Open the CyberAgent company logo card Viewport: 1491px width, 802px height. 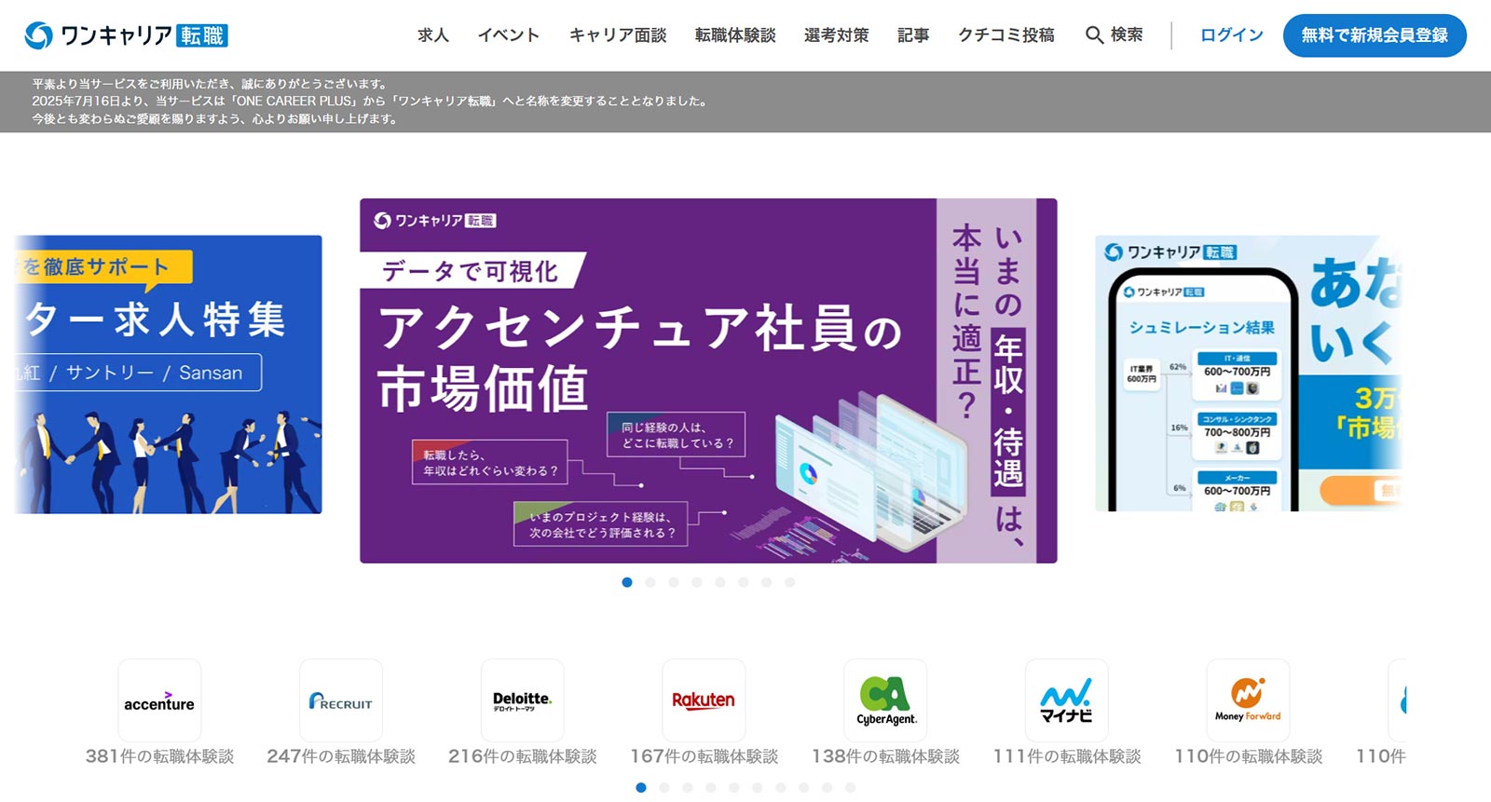(x=885, y=700)
